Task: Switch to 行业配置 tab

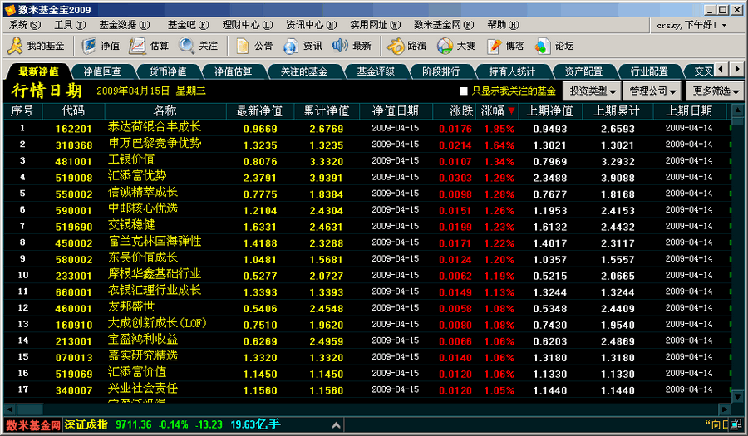Action: (649, 71)
